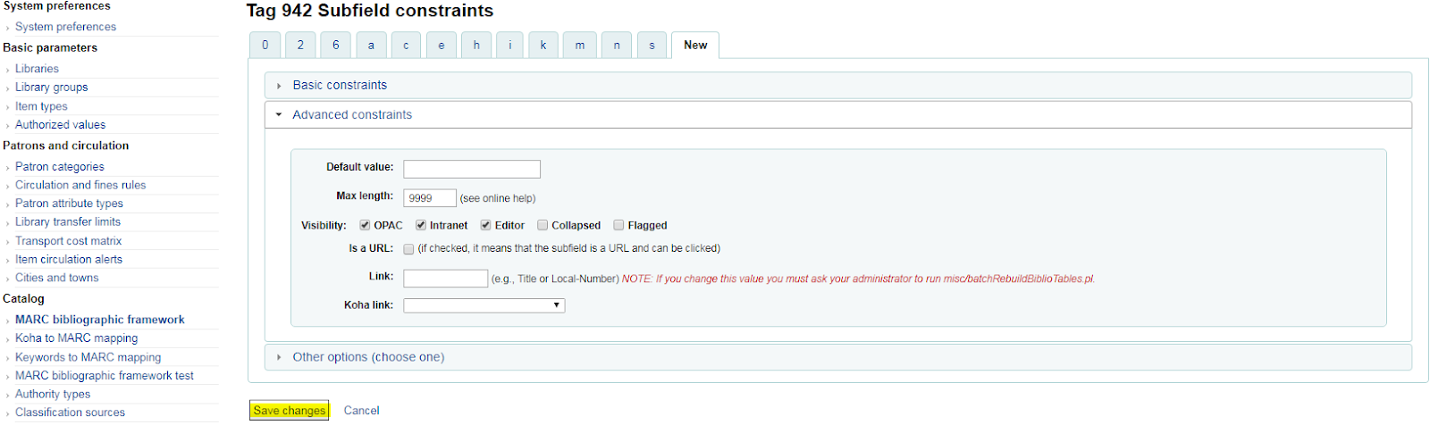1430x425 pixels.
Task: Open Library groups in sidebar
Action: [51, 87]
